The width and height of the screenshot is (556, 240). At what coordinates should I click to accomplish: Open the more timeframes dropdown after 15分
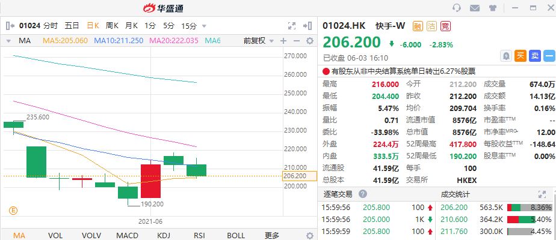(x=204, y=26)
